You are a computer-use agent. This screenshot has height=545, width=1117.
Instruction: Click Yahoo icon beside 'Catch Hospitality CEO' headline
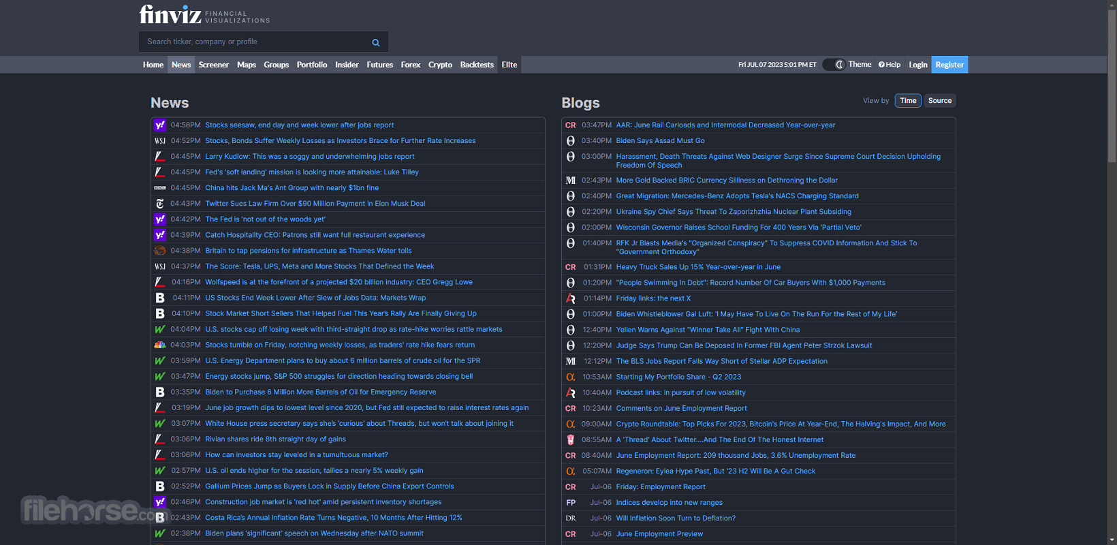[x=160, y=235]
